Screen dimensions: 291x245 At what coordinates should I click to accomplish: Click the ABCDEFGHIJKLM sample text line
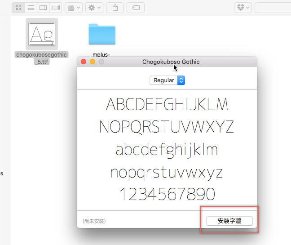[167, 104]
